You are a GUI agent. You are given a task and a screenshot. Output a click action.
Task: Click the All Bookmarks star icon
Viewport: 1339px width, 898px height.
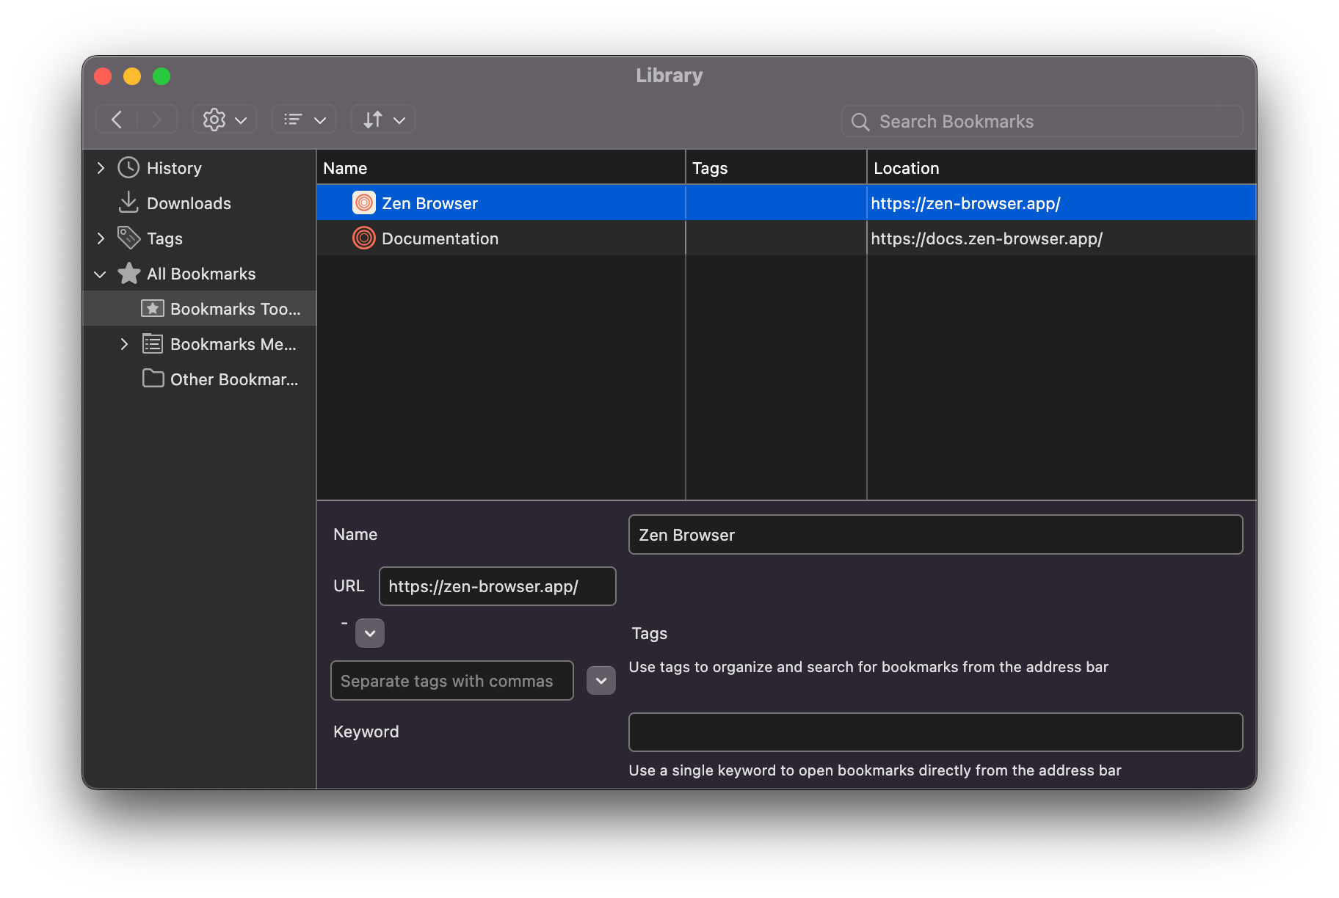pos(128,273)
